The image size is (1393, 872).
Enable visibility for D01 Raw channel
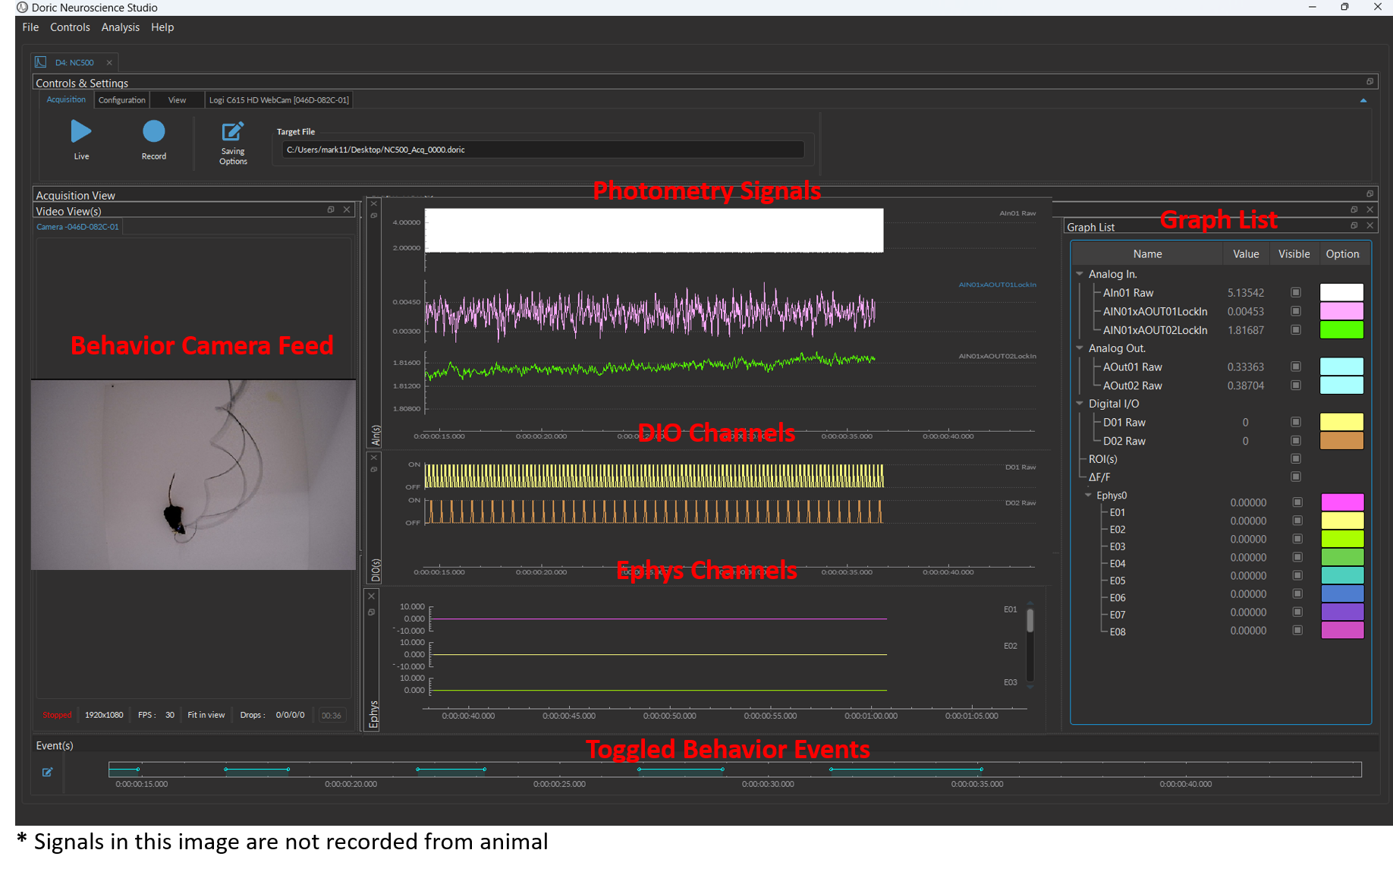click(1295, 422)
